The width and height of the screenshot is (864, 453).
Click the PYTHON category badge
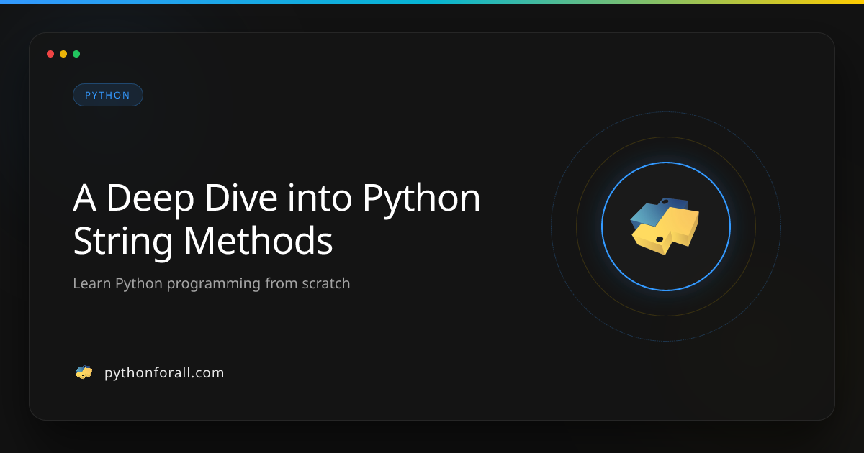108,95
